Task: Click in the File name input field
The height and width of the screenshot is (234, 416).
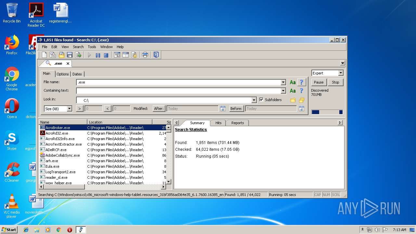Action: coord(178,82)
